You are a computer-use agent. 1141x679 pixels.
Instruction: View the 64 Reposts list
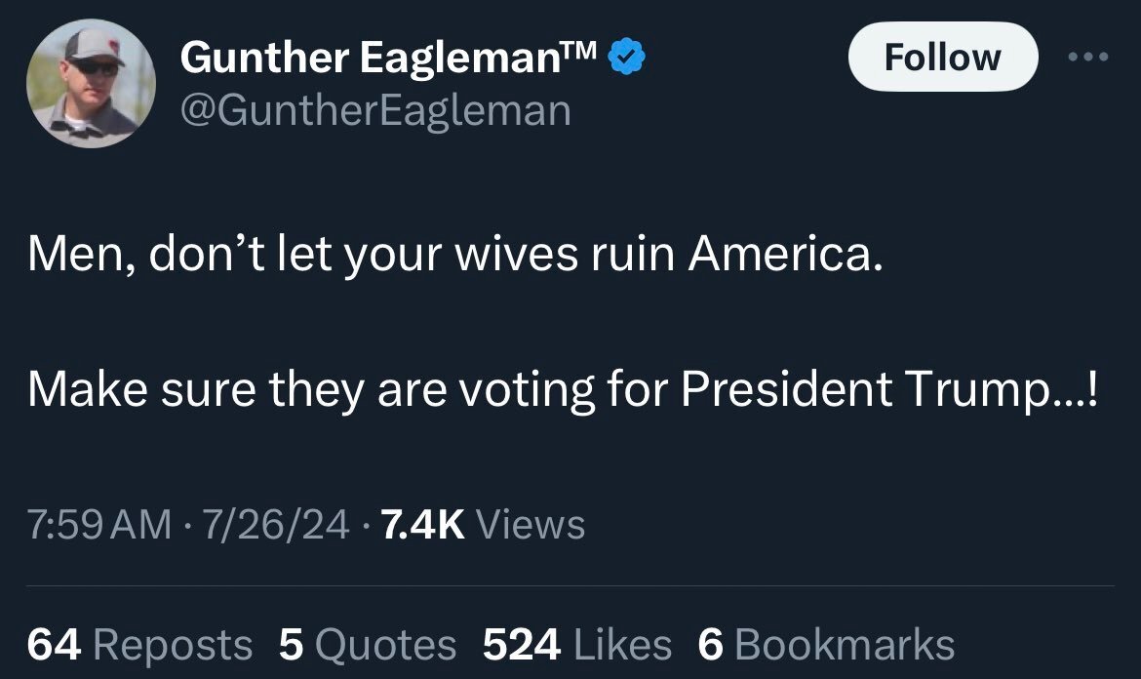[x=139, y=644]
